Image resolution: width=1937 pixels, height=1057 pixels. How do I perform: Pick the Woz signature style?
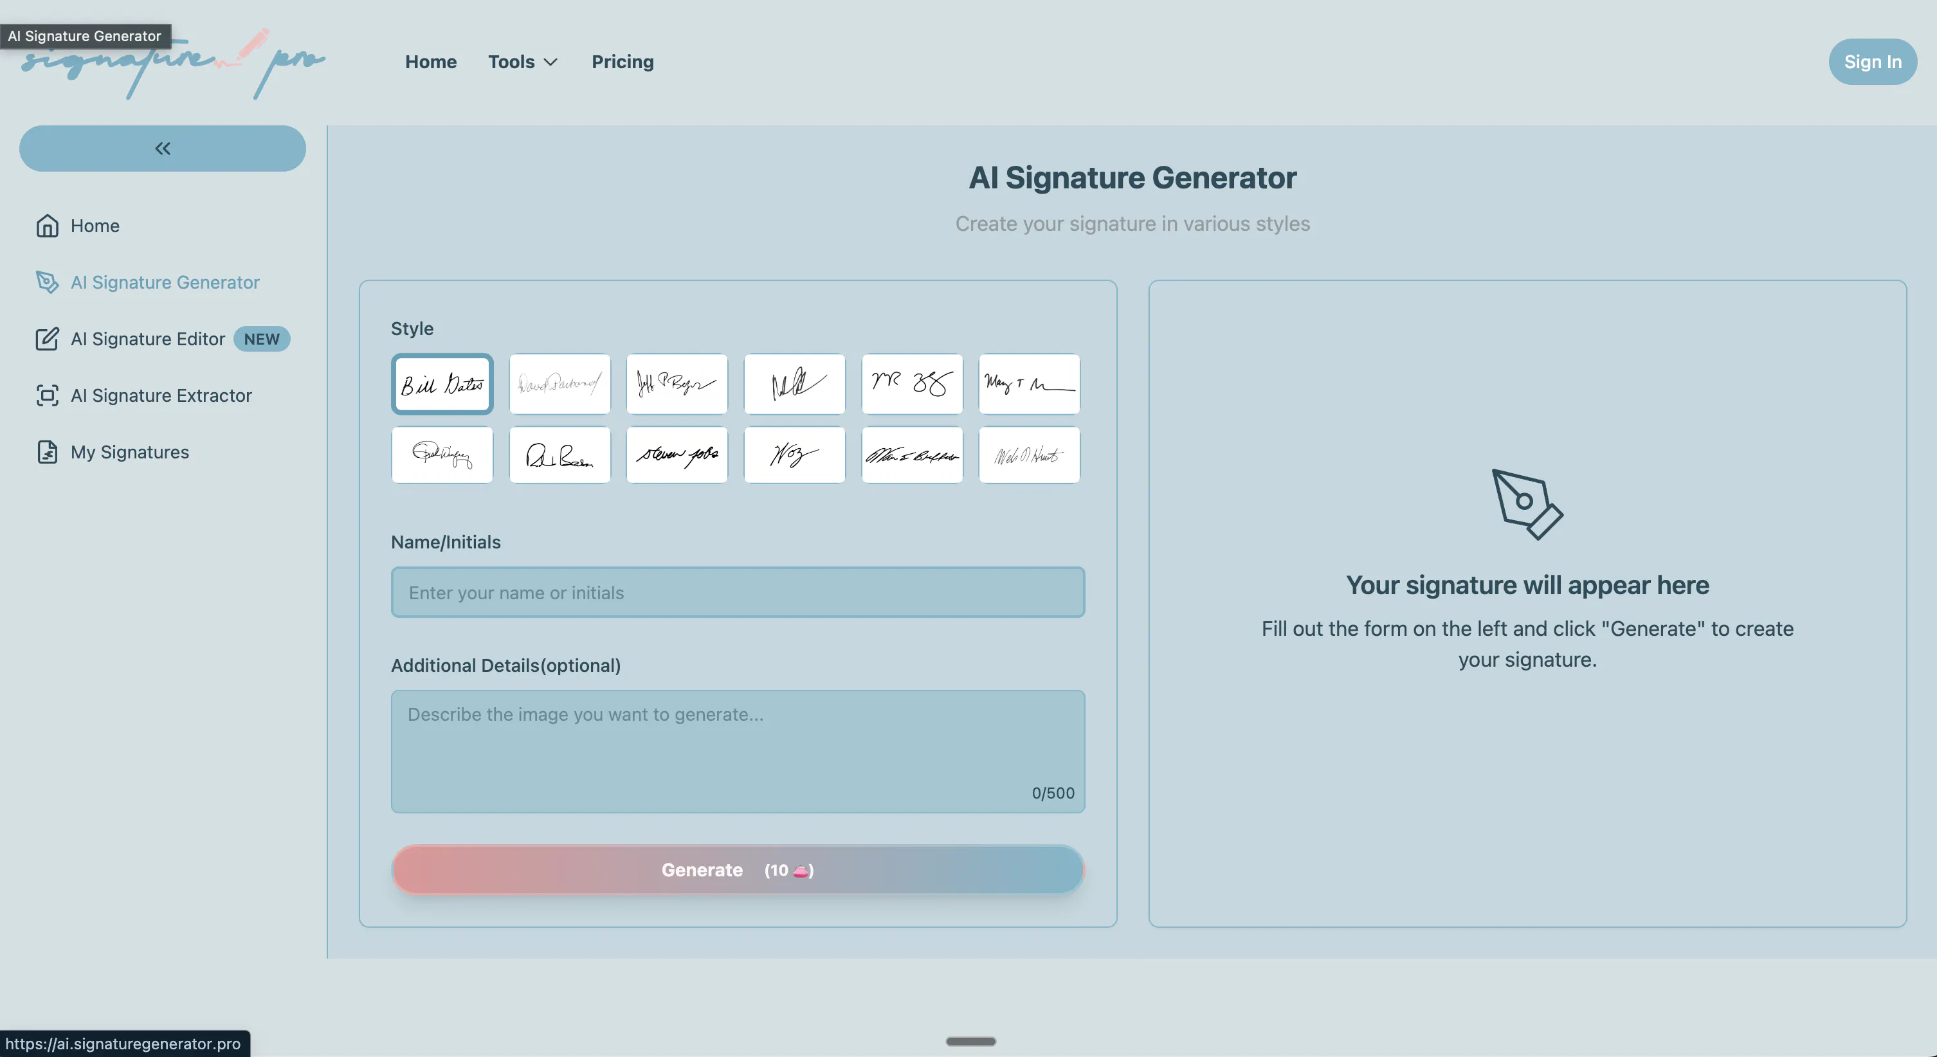pyautogui.click(x=795, y=455)
